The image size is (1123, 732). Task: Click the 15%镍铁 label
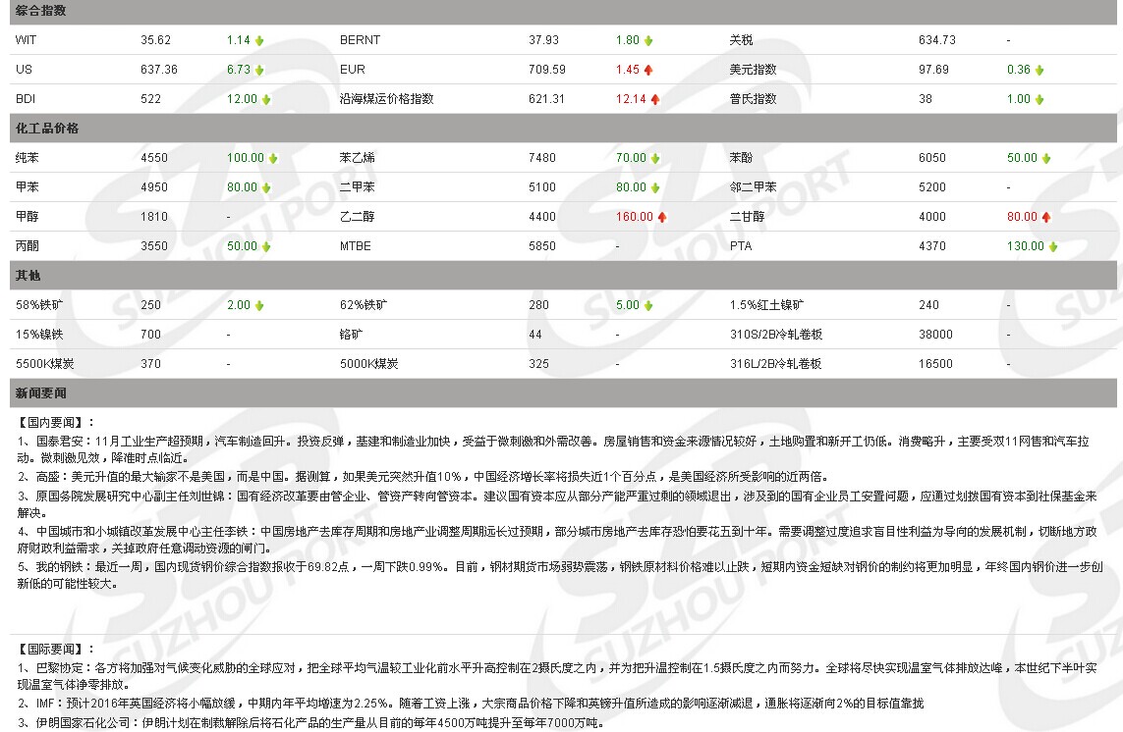(39, 335)
